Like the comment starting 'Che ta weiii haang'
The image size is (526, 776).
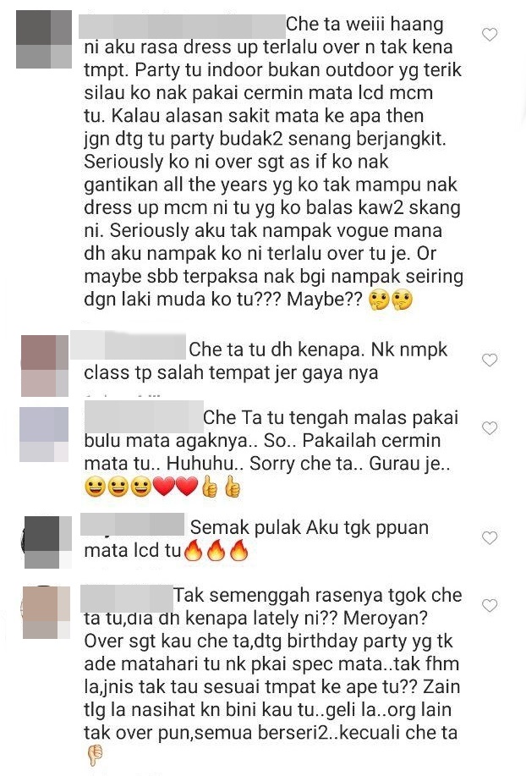point(490,35)
